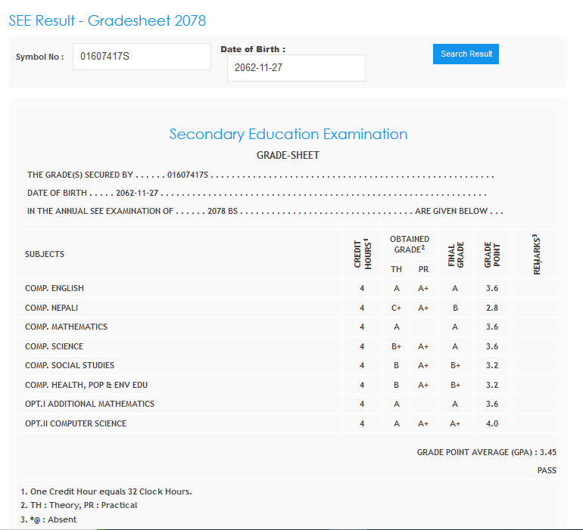Select COMP. HEALTH, POP & ENV EDU subject

coord(85,385)
